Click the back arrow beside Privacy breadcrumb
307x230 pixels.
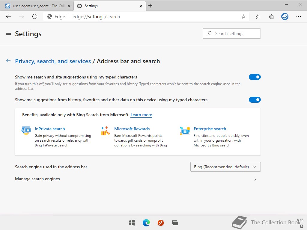[x=8, y=61]
